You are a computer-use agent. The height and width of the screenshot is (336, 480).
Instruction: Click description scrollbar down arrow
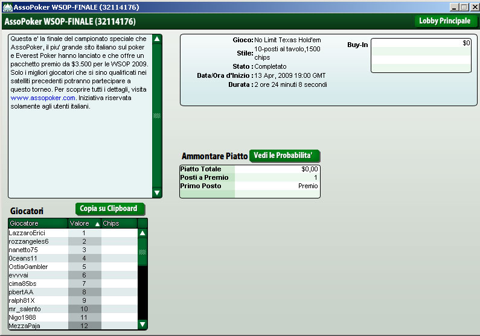157,192
